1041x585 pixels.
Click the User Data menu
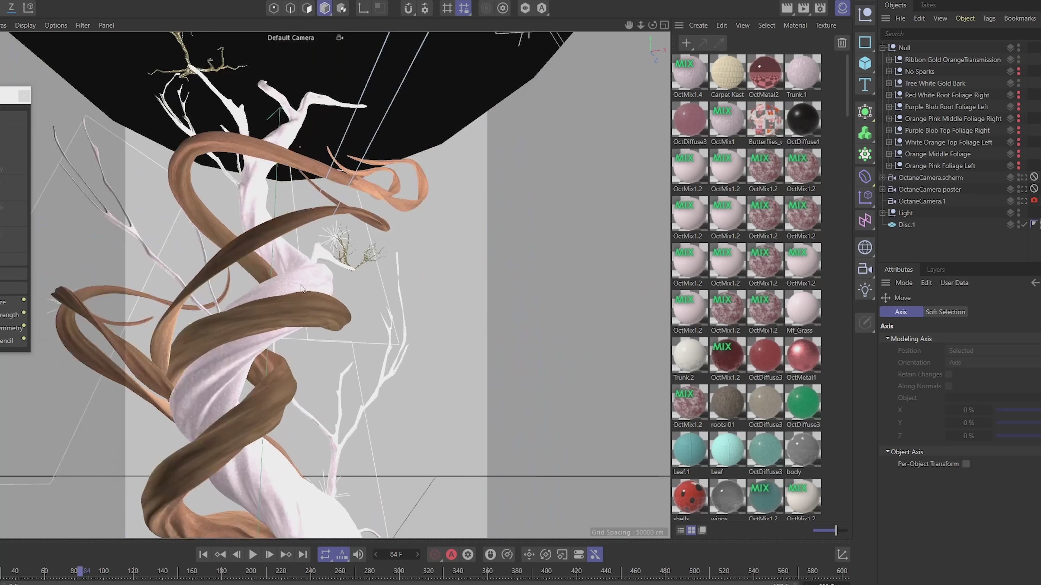[954, 282]
